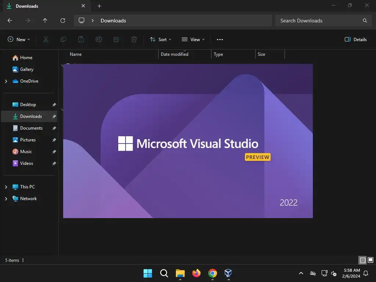Sort by the Type column header
Viewport: 376px width, 282px height.
click(218, 54)
